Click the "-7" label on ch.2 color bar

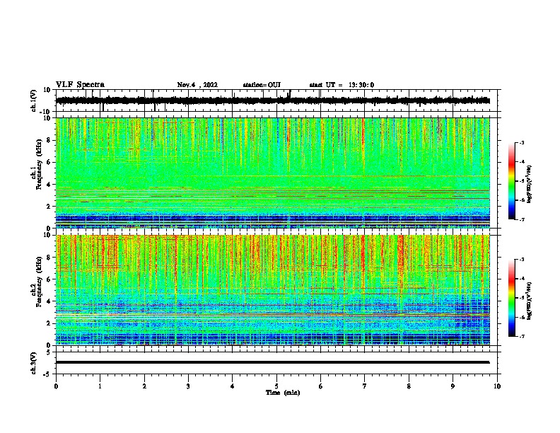coord(522,336)
